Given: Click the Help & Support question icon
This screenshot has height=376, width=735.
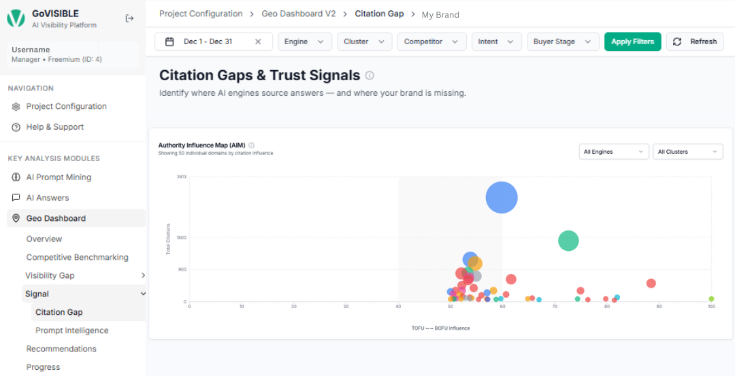Looking at the screenshot, I should coord(16,127).
